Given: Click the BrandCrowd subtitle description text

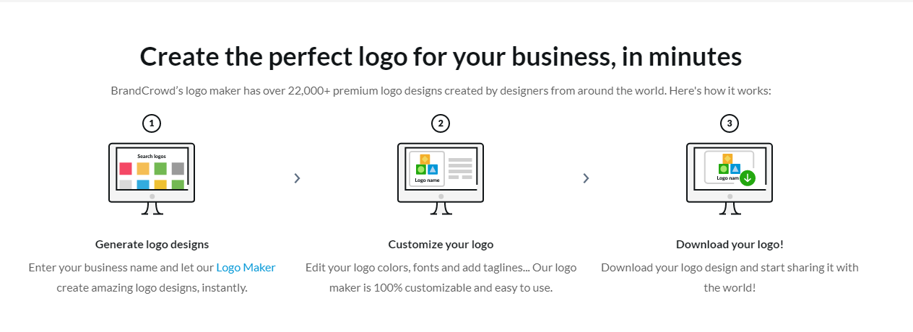Looking at the screenshot, I should 441,91.
